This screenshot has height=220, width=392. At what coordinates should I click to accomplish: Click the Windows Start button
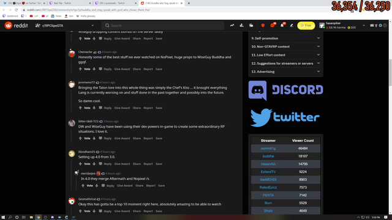[3, 218]
